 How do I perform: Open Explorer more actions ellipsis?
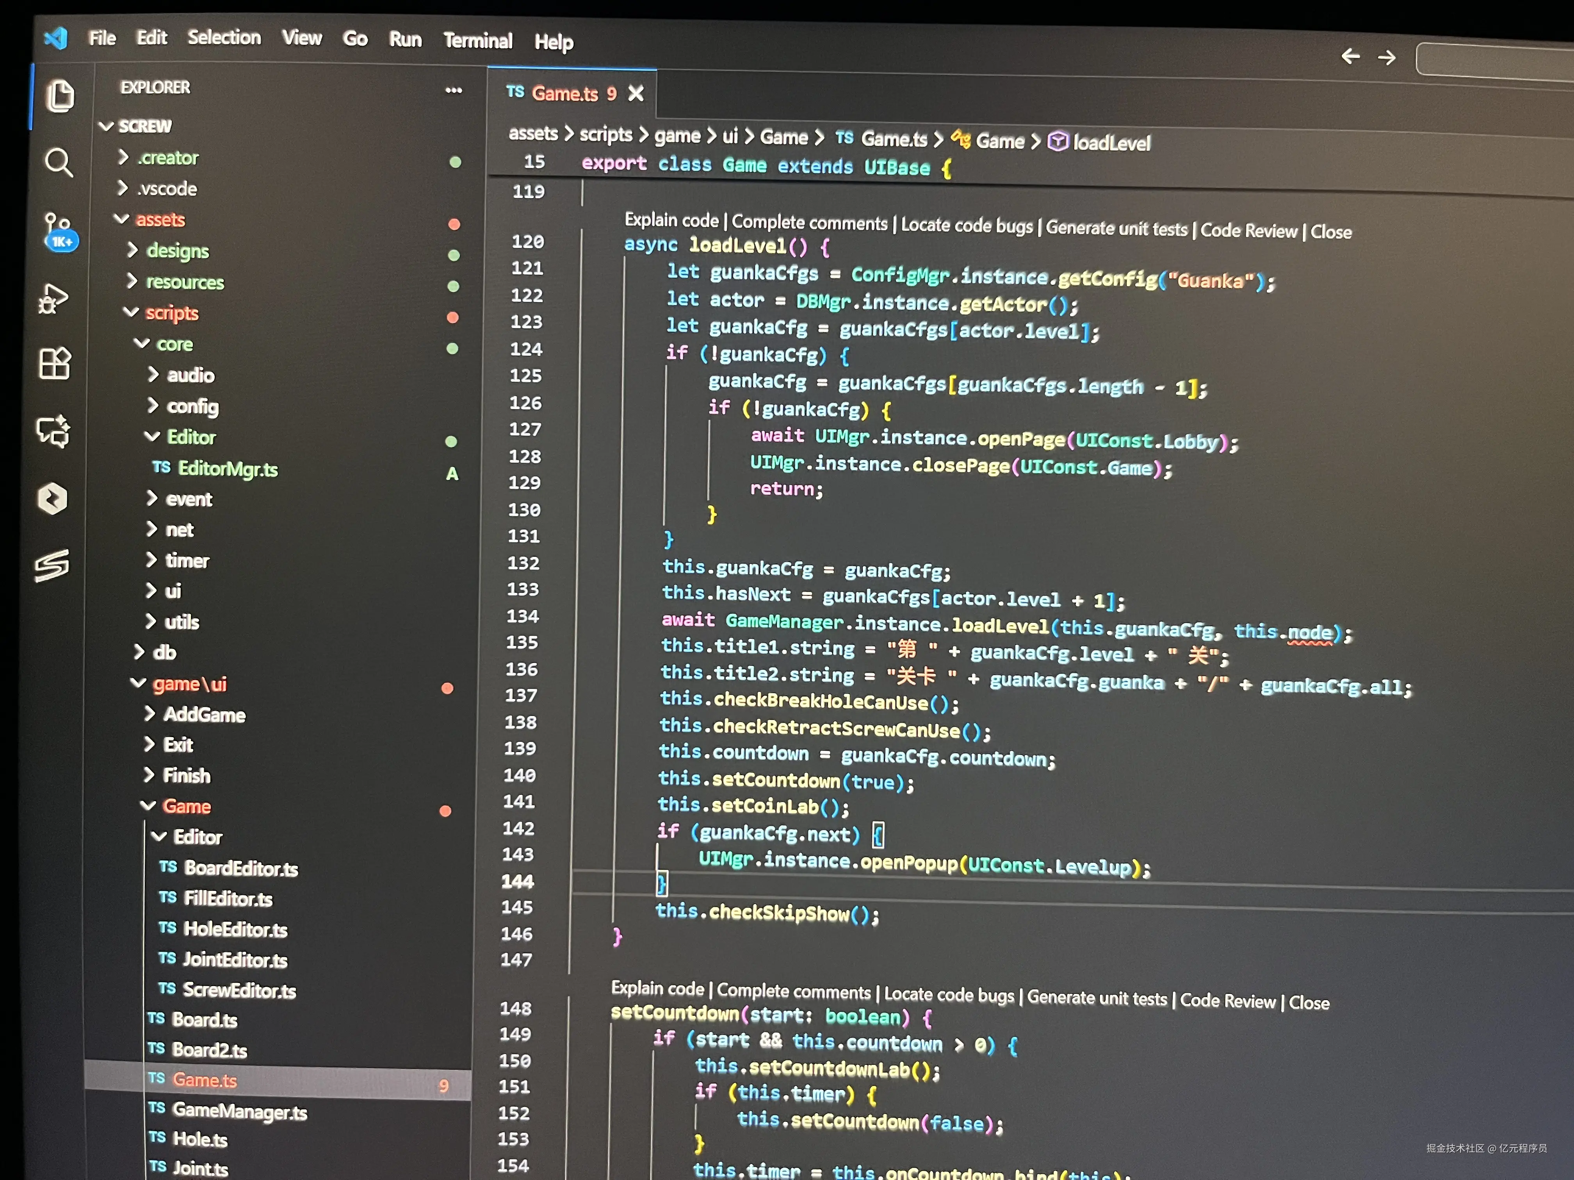[453, 90]
